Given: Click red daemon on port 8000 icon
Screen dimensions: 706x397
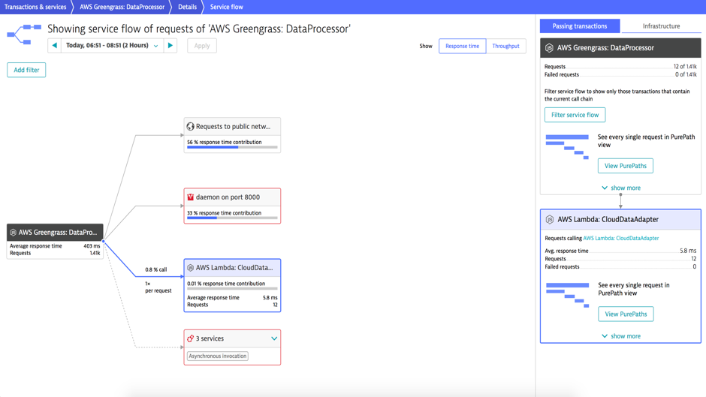Looking at the screenshot, I should coord(191,197).
